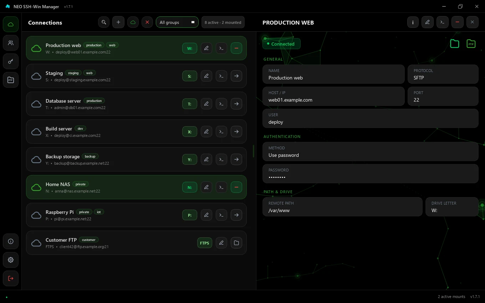Unmount Production web with the red minus
The height and width of the screenshot is (303, 485).
[236, 48]
